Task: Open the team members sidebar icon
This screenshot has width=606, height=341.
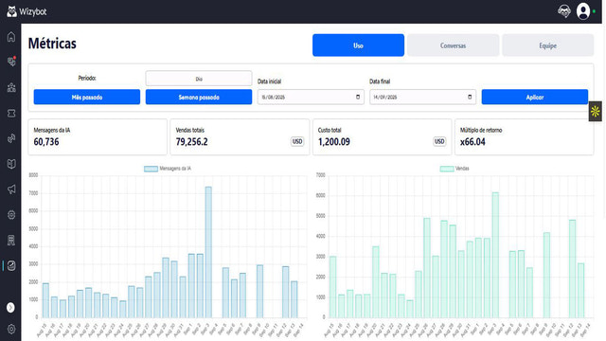Action: point(11,87)
